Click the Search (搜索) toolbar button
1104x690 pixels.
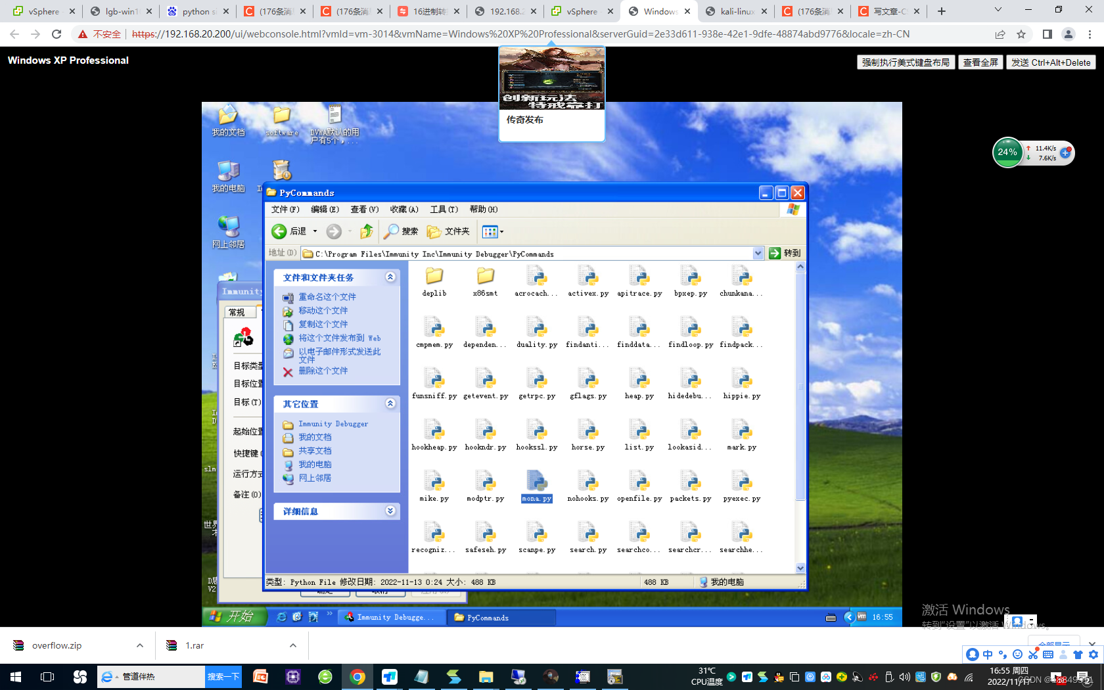coord(402,231)
